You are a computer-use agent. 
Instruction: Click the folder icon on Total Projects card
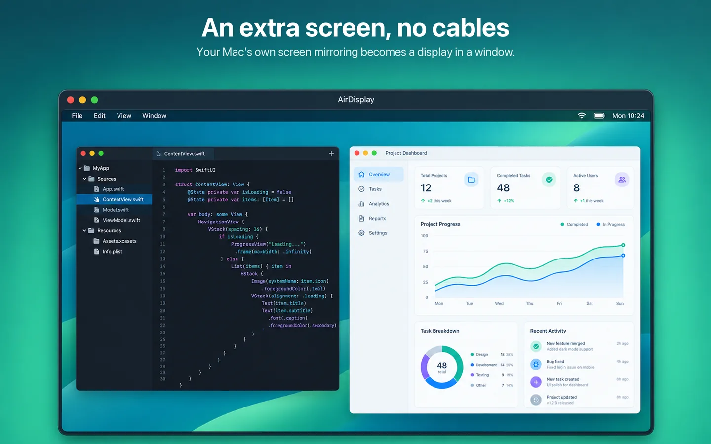pos(472,180)
